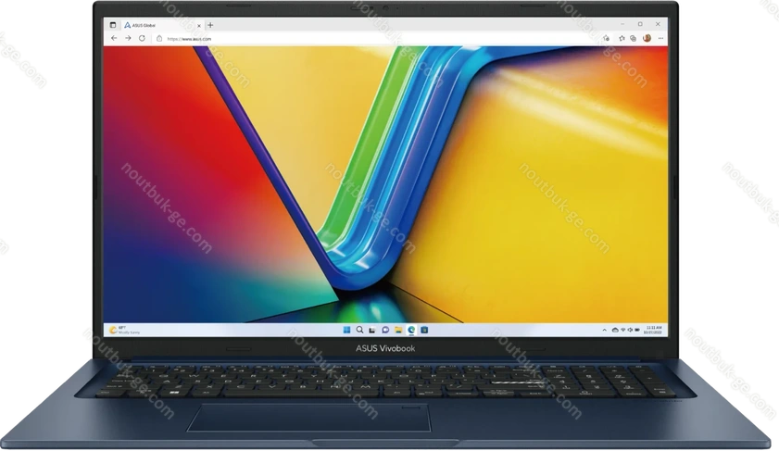
Task: Reload the page with the Refresh icon
Action: pyautogui.click(x=142, y=38)
